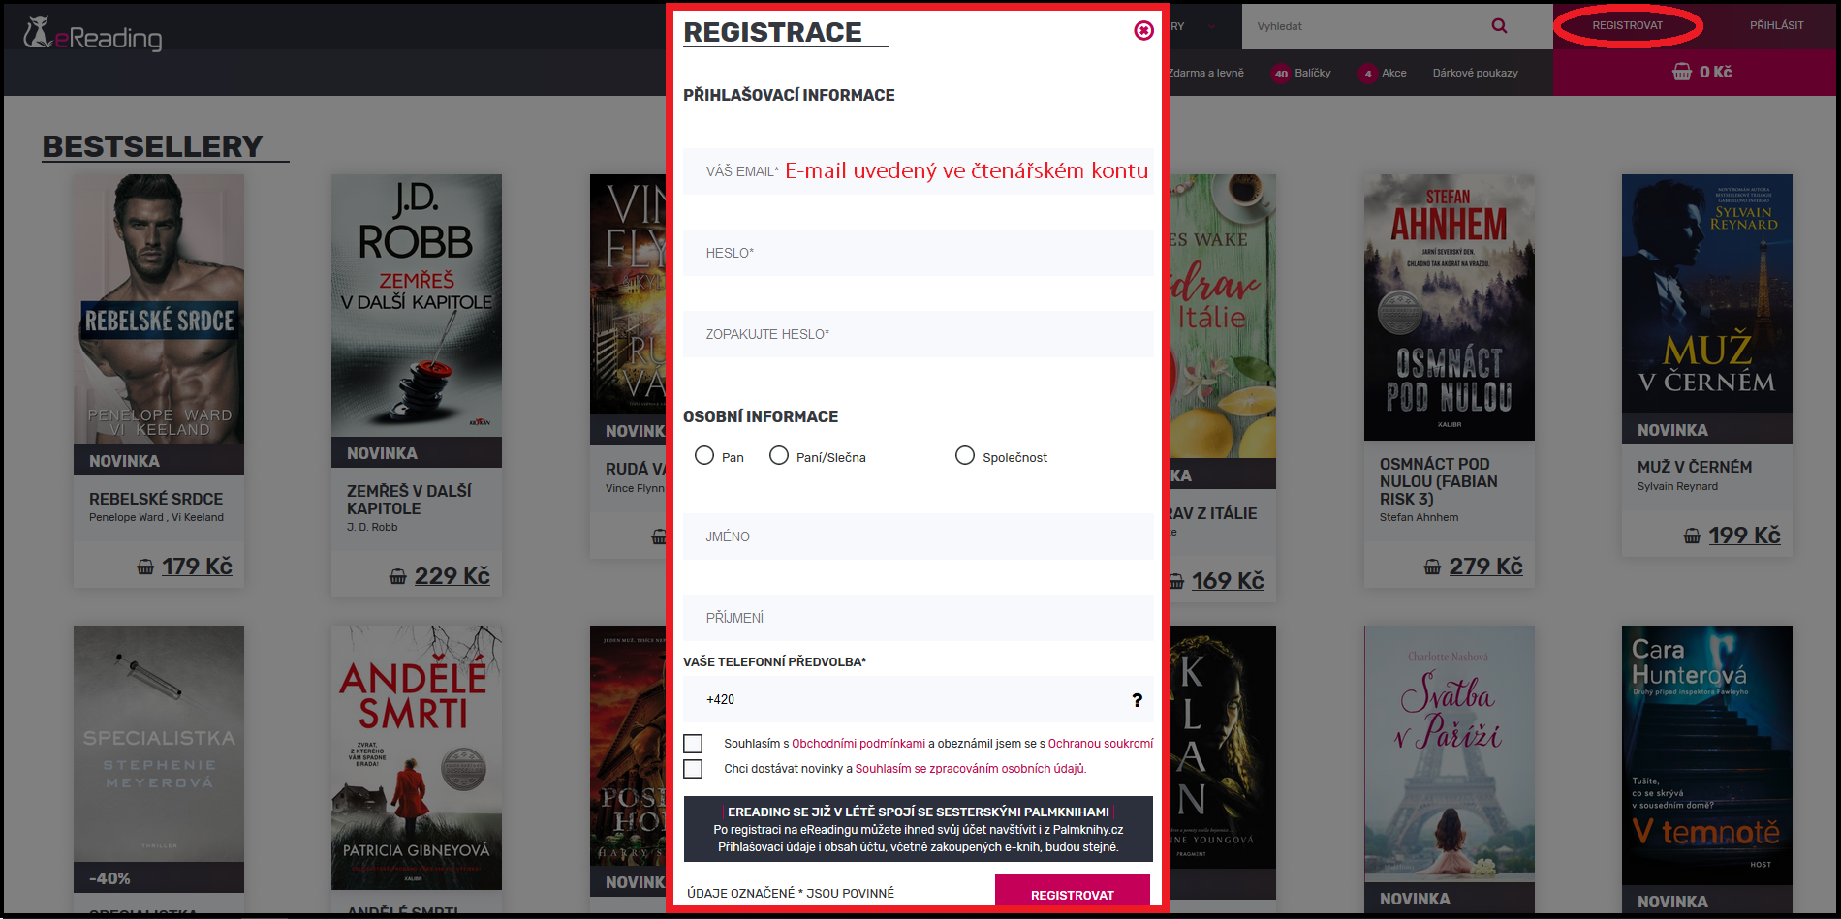Open the Balíčky menu item
1841x919 pixels.
[x=1313, y=74]
